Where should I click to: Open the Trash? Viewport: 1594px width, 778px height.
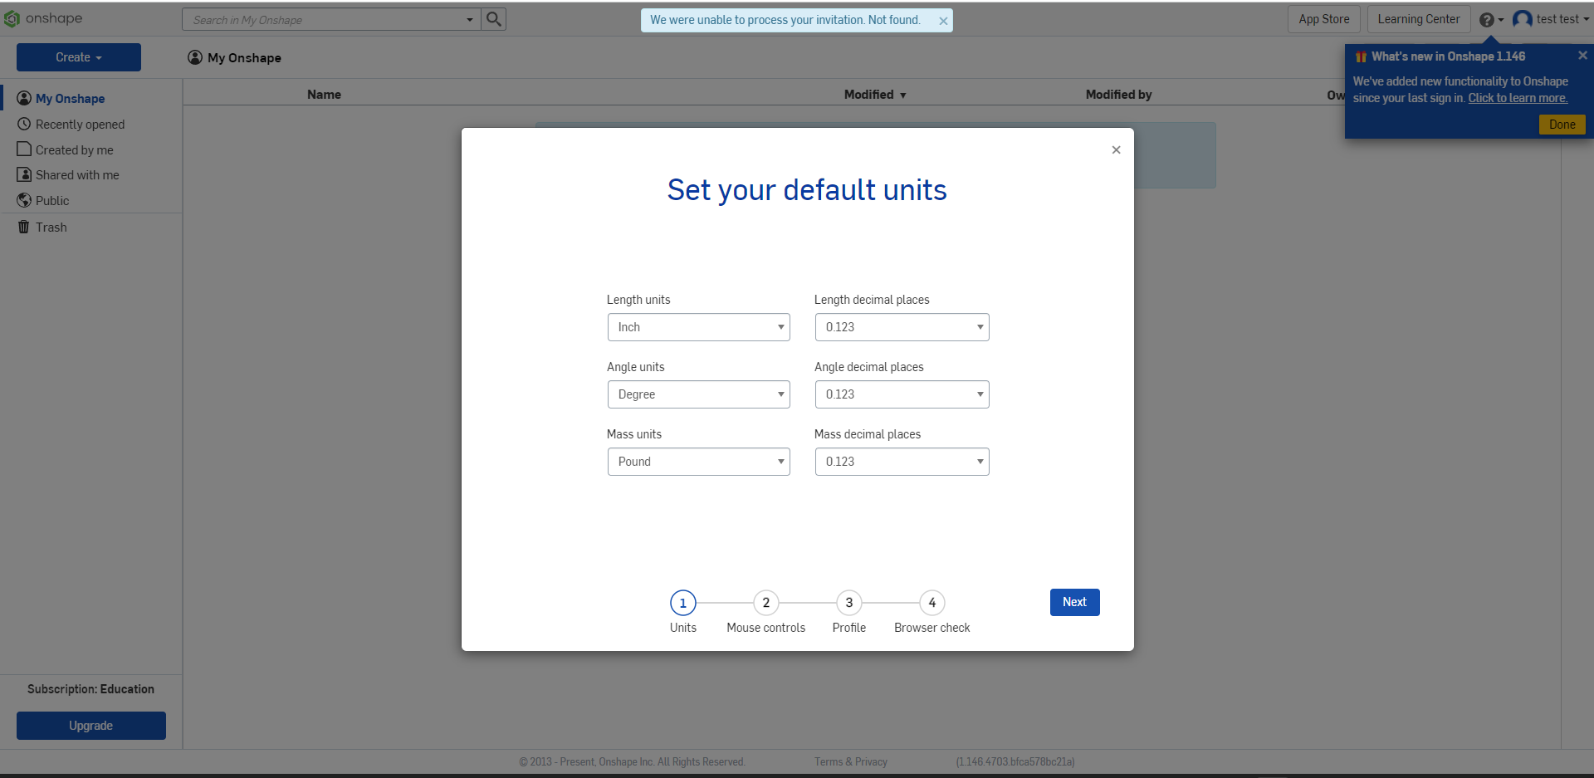point(51,227)
